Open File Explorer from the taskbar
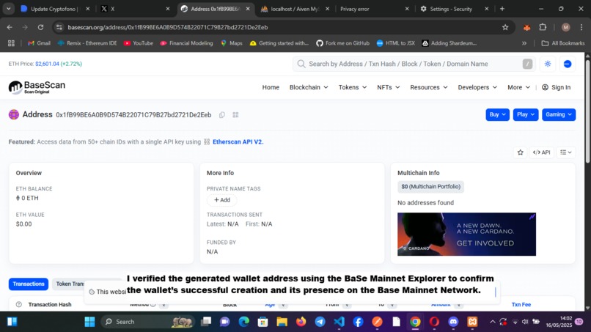 point(282,322)
